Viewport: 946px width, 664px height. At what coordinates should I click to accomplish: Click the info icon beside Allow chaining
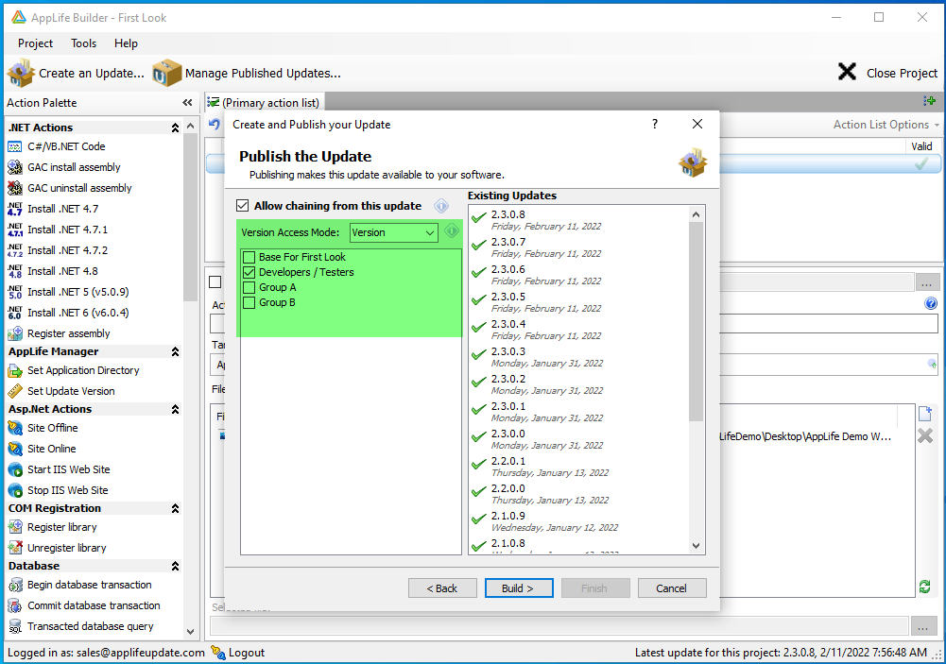tap(441, 206)
